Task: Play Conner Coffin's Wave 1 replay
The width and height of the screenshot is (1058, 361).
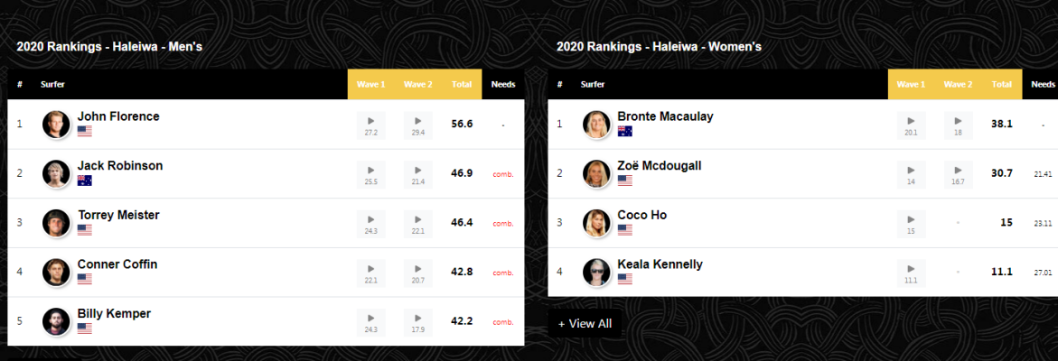Action: click(x=371, y=273)
